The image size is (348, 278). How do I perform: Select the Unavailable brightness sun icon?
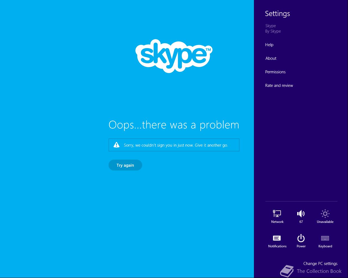(x=325, y=214)
